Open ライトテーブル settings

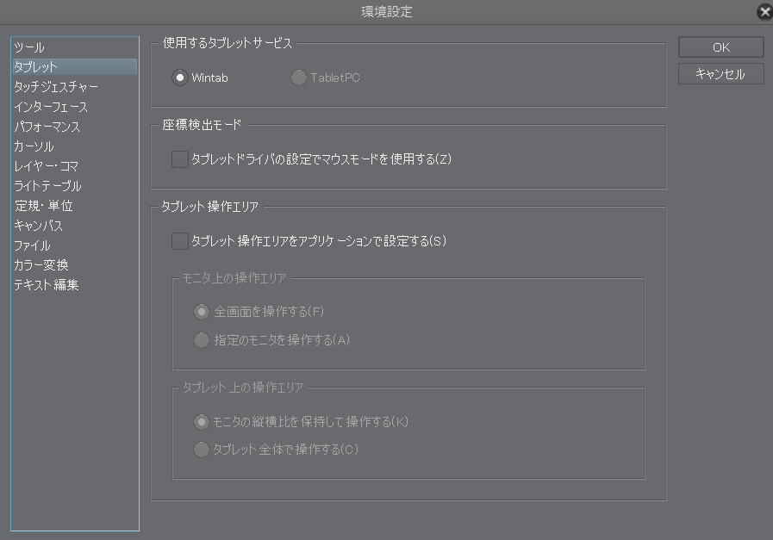tap(47, 186)
